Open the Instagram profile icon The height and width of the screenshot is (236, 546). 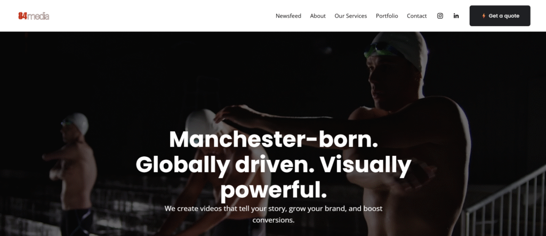[440, 15]
